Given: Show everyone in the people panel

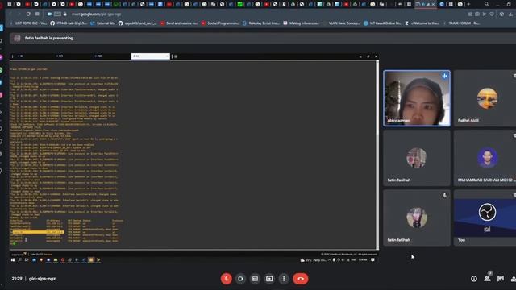Looking at the screenshot, I should point(487,279).
